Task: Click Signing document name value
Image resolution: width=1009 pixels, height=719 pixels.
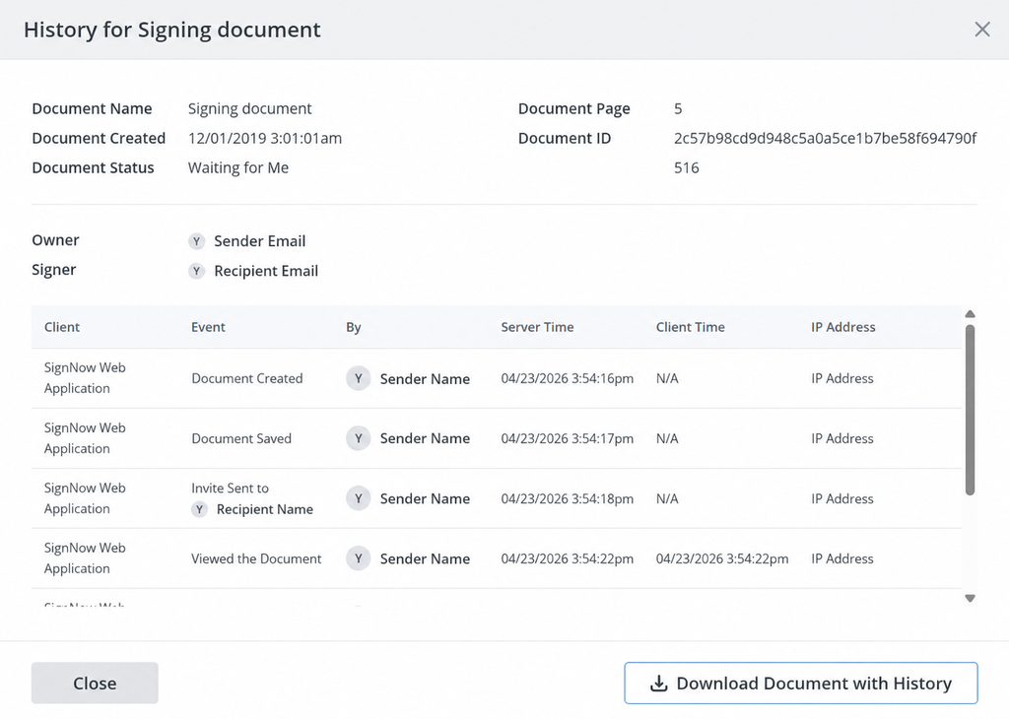Action: pyautogui.click(x=249, y=108)
